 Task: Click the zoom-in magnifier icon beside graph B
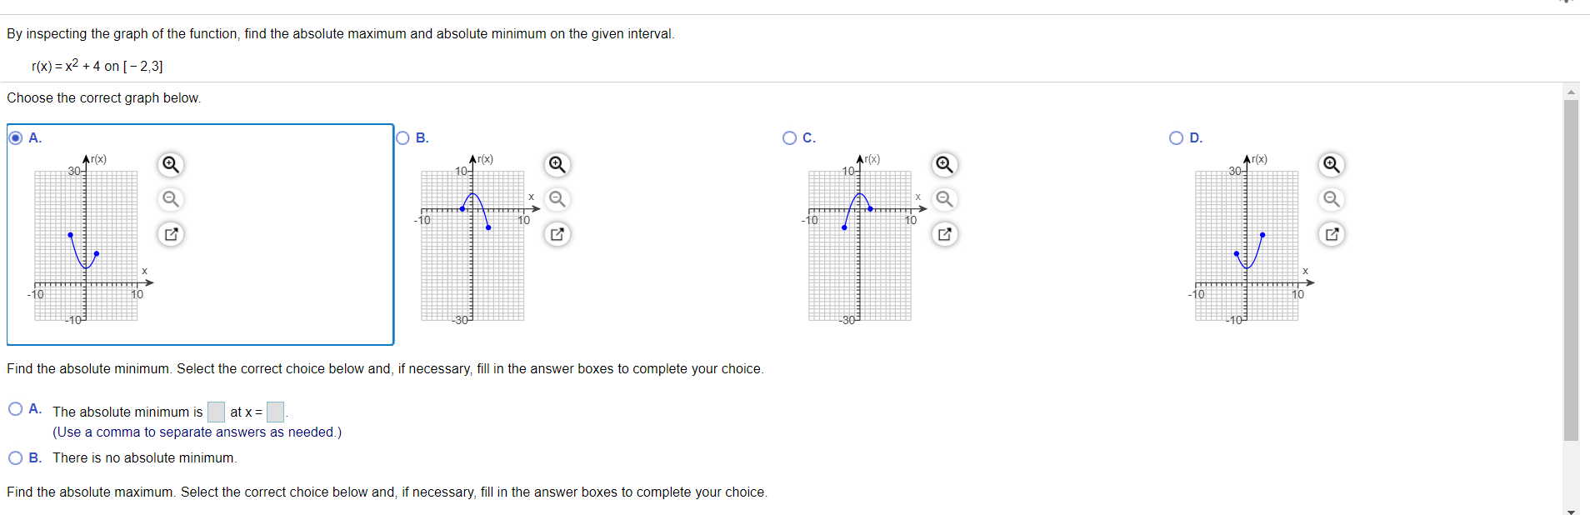point(557,165)
